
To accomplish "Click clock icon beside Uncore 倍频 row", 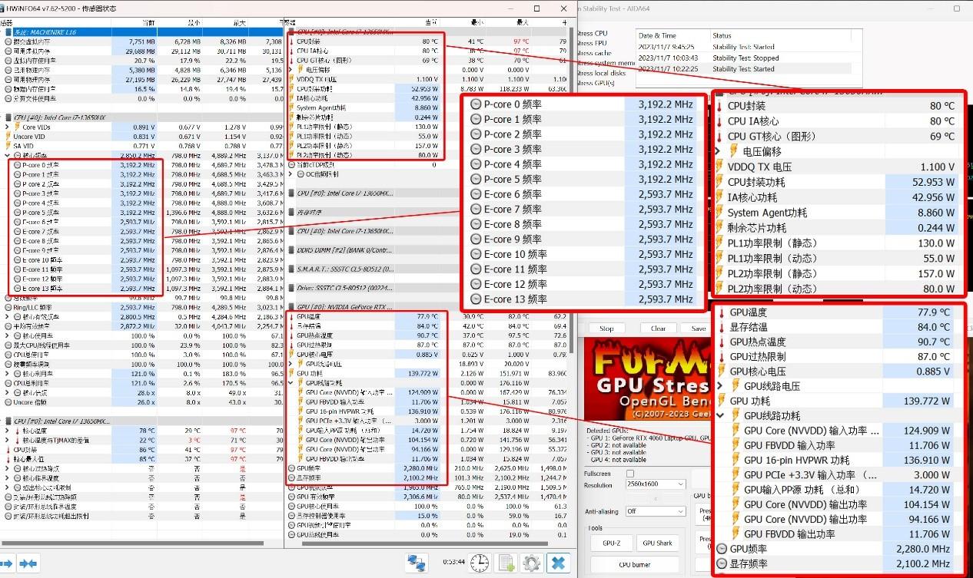I will pyautogui.click(x=9, y=401).
